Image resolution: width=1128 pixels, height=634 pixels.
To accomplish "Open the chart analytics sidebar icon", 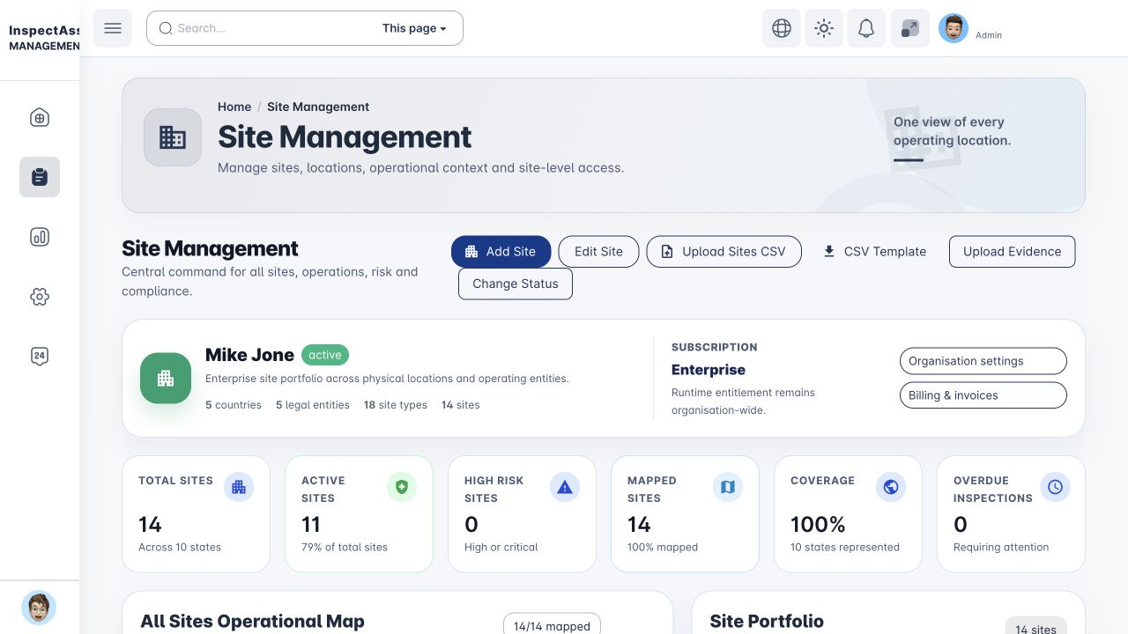I will tap(40, 237).
